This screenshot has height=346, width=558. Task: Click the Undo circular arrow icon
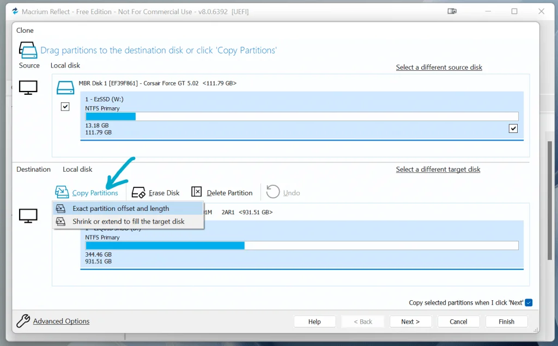click(x=273, y=191)
